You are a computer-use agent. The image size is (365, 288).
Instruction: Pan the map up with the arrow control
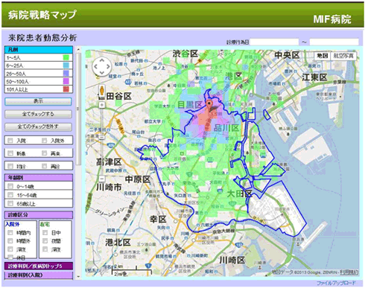(101, 61)
